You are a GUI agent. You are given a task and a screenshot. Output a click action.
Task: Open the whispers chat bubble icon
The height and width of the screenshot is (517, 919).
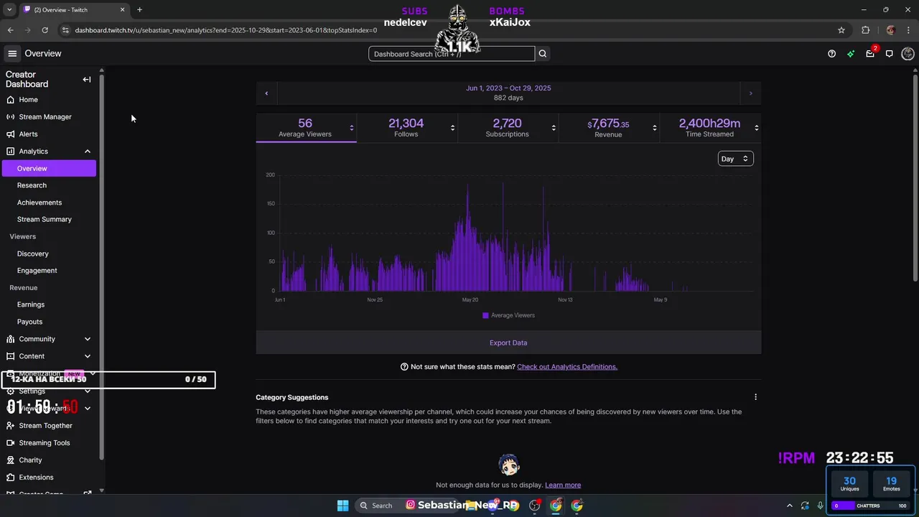[x=889, y=54]
